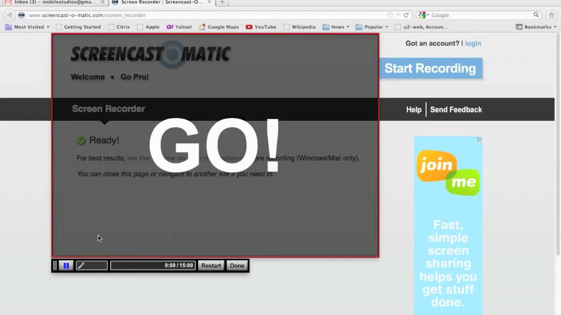The width and height of the screenshot is (561, 315).
Task: Click the green Ready checkmark icon
Action: (x=82, y=141)
